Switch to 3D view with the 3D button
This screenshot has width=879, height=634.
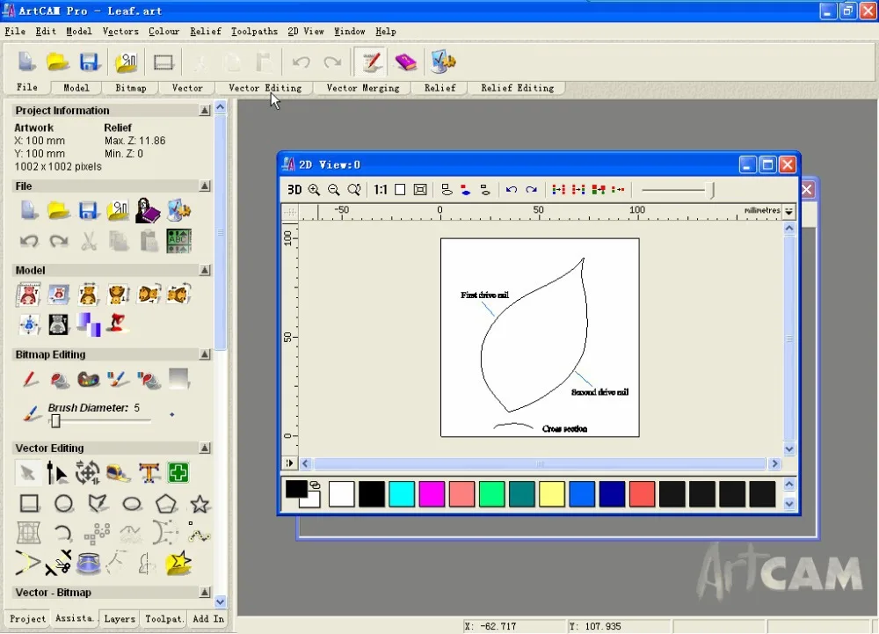pos(294,190)
